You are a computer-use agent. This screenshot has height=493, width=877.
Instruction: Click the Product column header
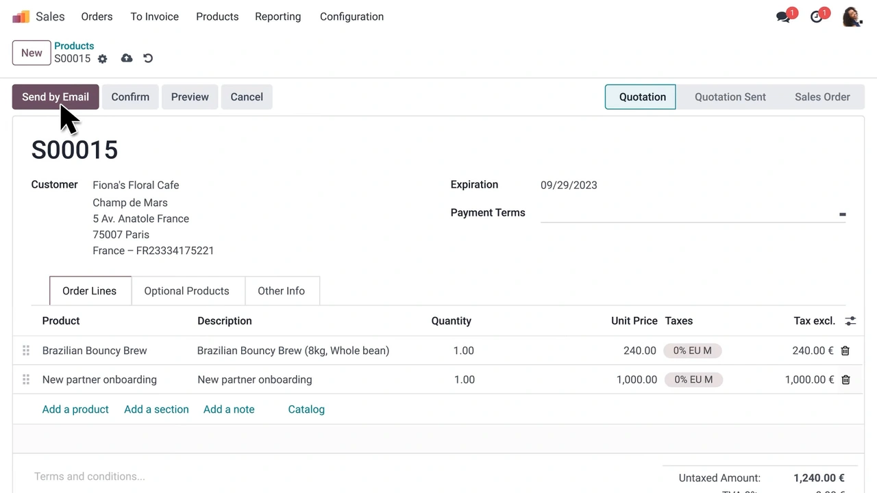[x=61, y=321]
